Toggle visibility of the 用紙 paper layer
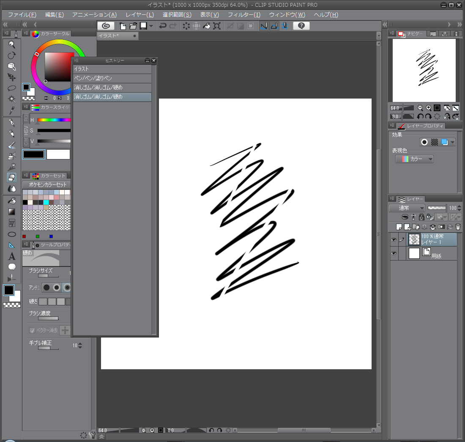 pyautogui.click(x=394, y=253)
